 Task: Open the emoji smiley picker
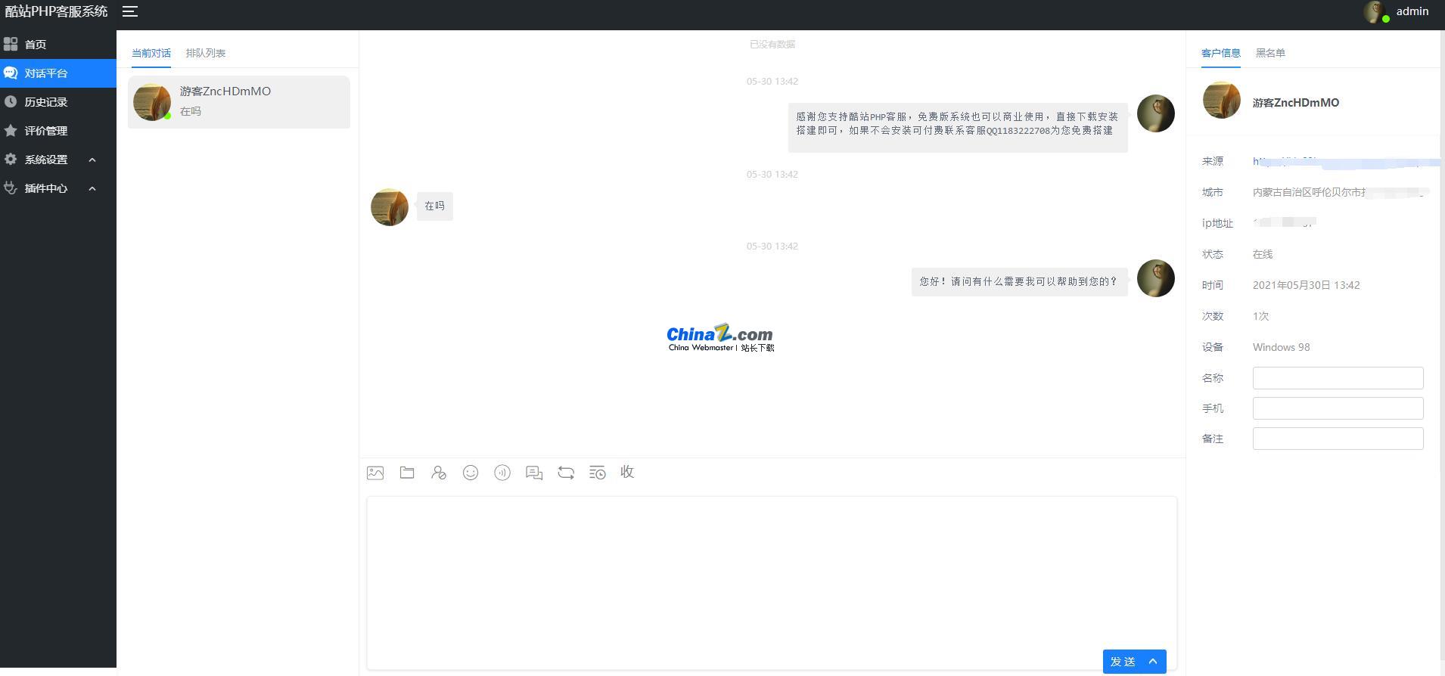471,473
